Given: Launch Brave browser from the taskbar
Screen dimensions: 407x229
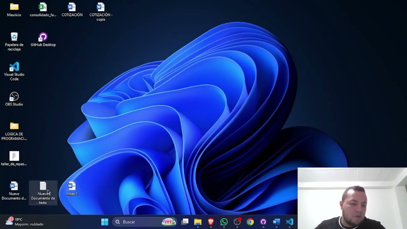Looking at the screenshot, I should (x=211, y=222).
